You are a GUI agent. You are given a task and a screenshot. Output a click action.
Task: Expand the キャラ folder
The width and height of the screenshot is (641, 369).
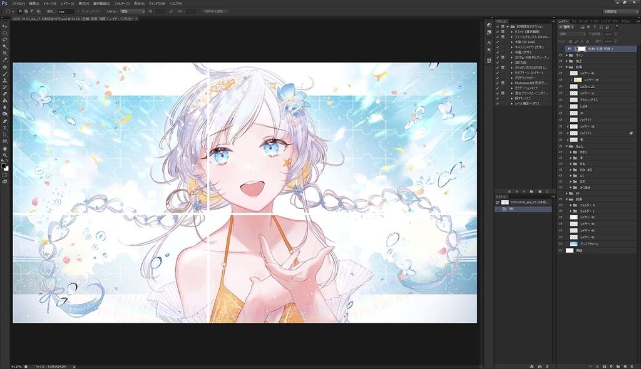pyautogui.click(x=566, y=145)
